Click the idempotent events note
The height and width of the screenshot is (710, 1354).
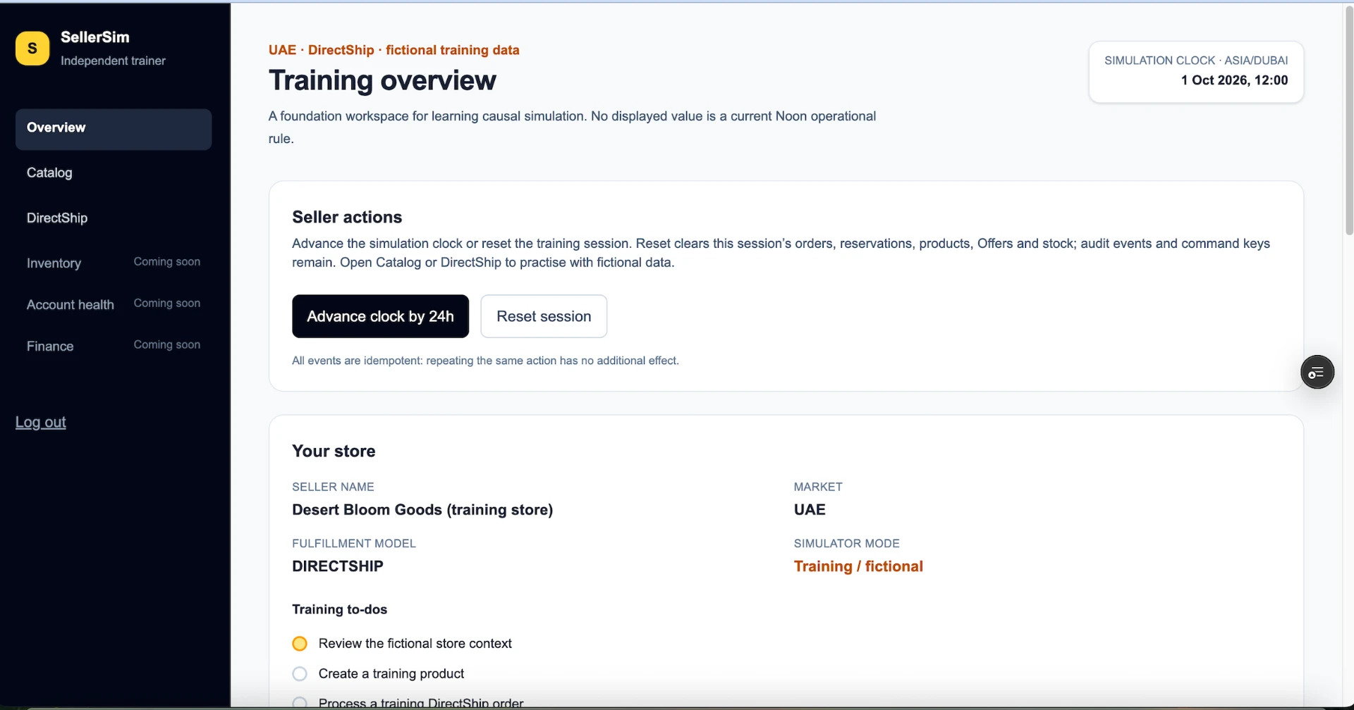pyautogui.click(x=485, y=361)
